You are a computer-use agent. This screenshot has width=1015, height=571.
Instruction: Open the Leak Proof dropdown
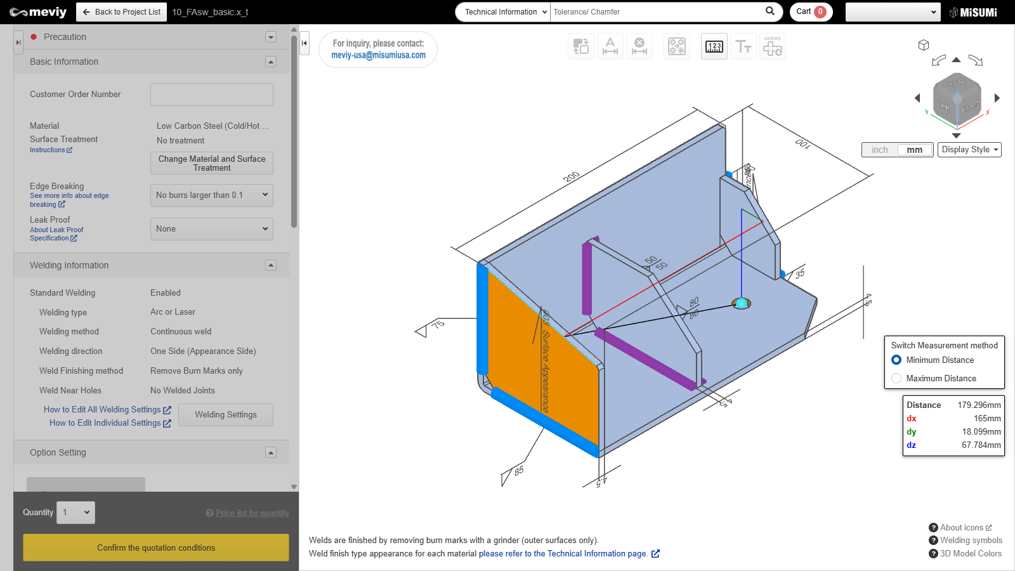(x=212, y=229)
